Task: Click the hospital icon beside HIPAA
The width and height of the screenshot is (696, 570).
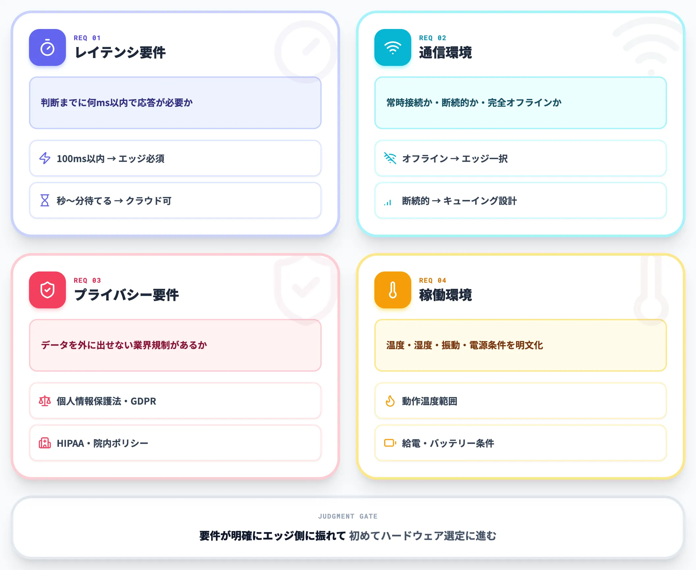Action: 45,443
